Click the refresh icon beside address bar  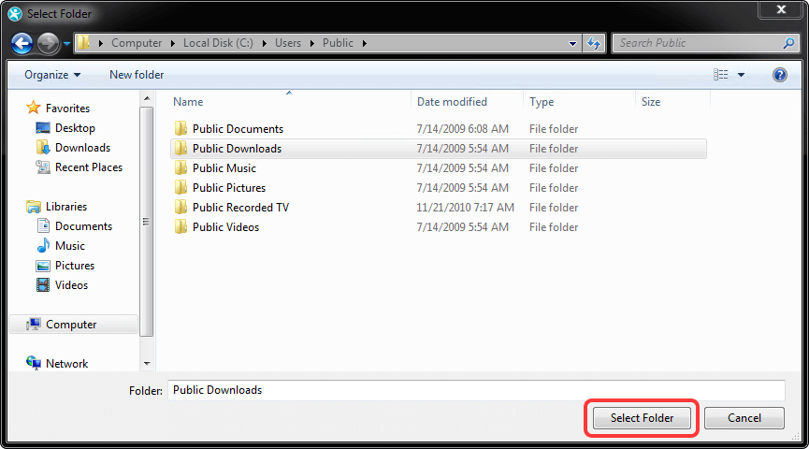(594, 43)
